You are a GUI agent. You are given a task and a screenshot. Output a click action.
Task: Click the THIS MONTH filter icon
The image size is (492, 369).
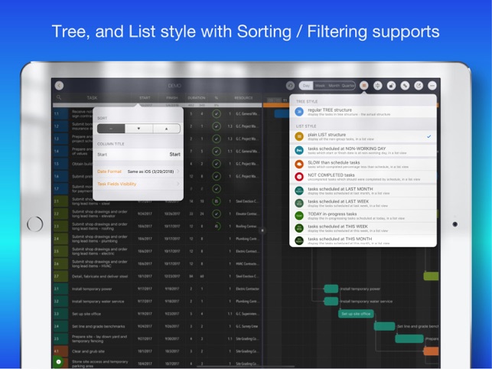coord(299,240)
